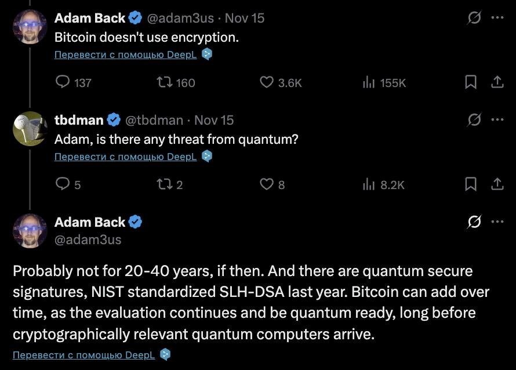Repost the 'Bitcoin doesn't use encryption' tweet
The width and height of the screenshot is (516, 370).
click(x=165, y=82)
